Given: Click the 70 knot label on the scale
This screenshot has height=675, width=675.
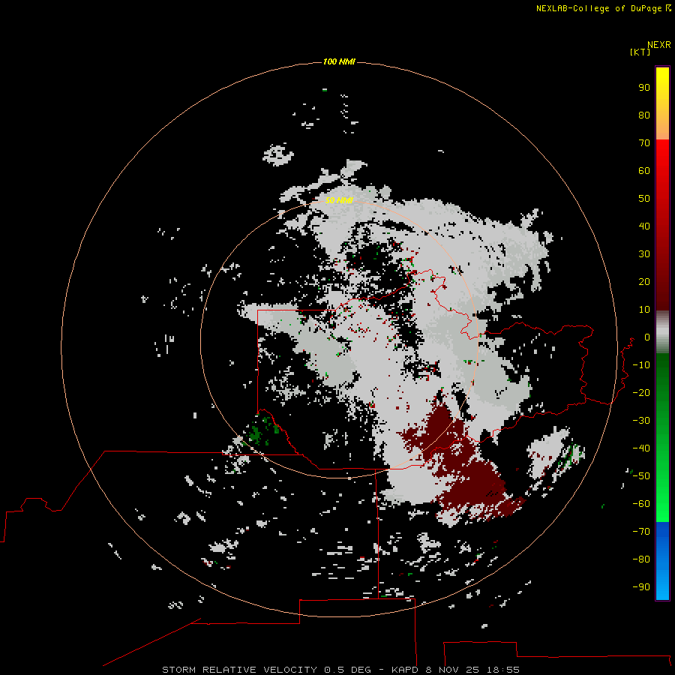Looking at the screenshot, I should pyautogui.click(x=644, y=143).
